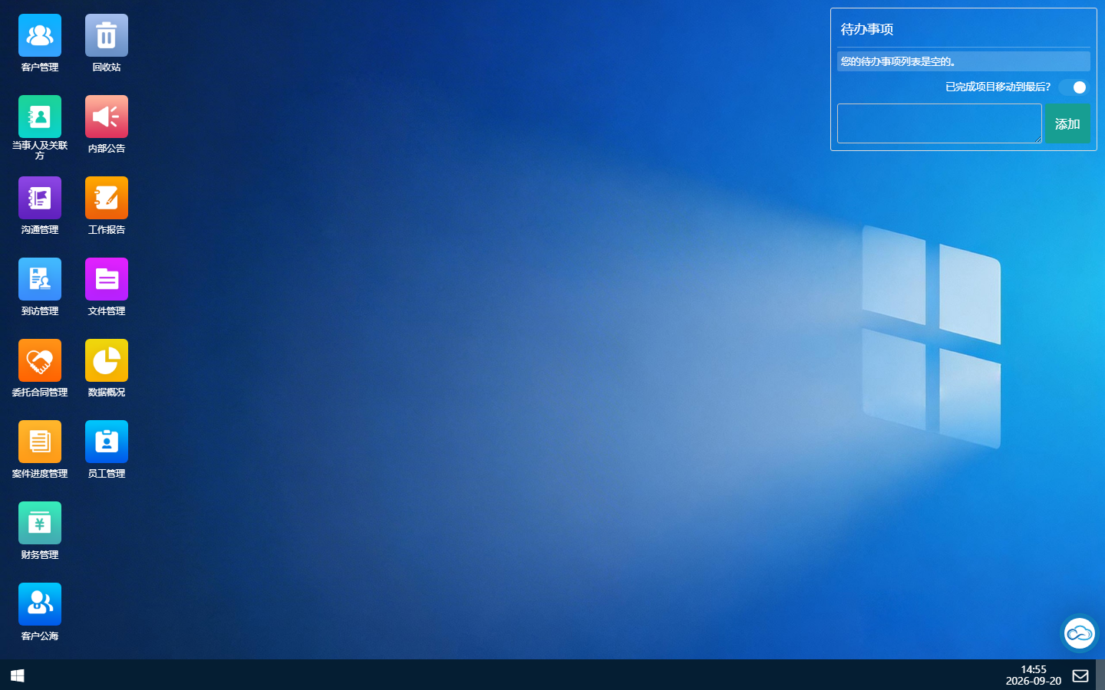Click the taskbar clock showing 14:55

(1034, 675)
